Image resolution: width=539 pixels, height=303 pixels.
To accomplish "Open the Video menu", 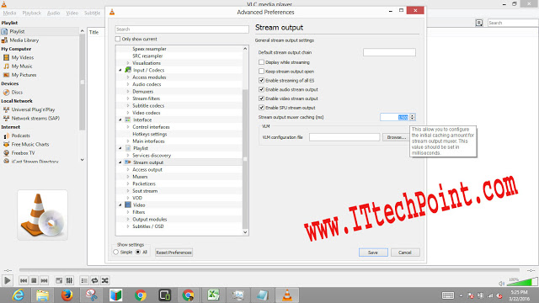I will (x=72, y=13).
